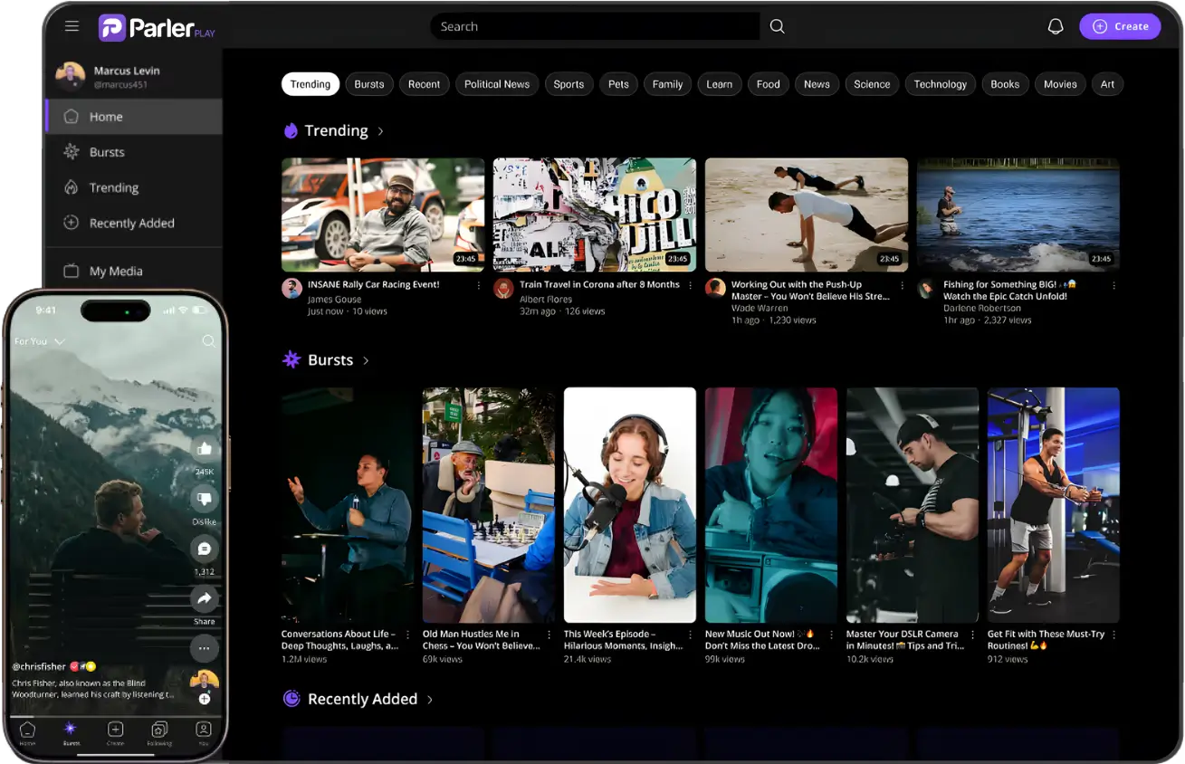The height and width of the screenshot is (764, 1185).
Task: Expand the Bursts section chevron
Action: [x=366, y=359]
